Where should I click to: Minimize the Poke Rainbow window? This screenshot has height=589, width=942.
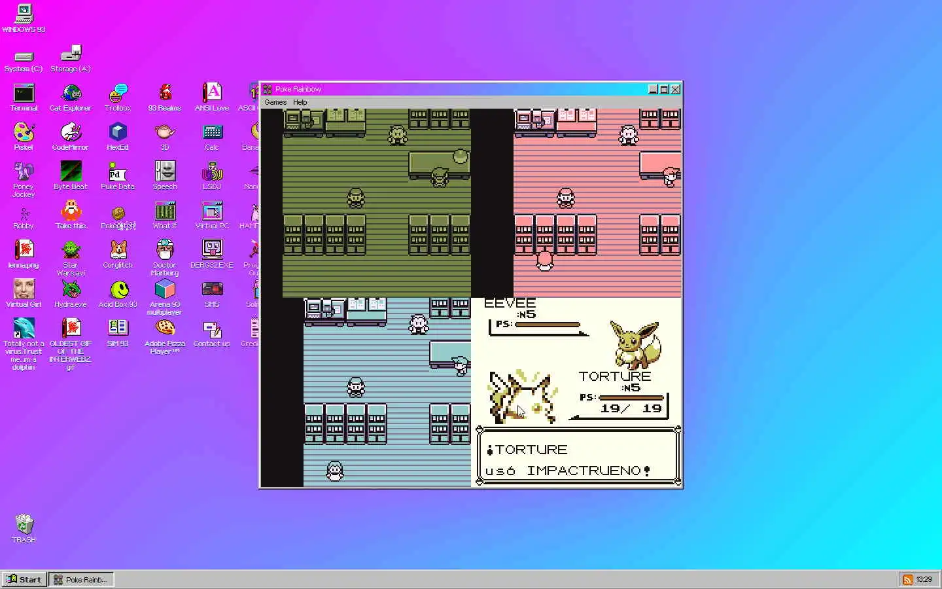[x=653, y=89]
